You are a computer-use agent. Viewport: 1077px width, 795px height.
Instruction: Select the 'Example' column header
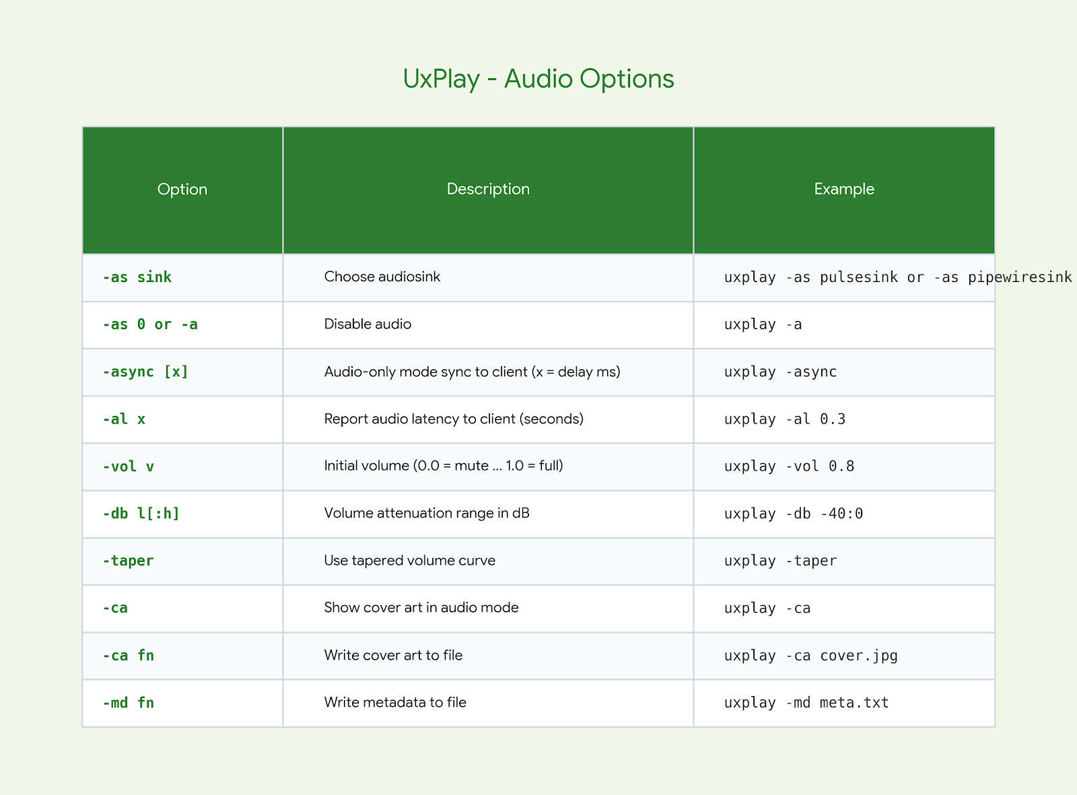click(x=844, y=189)
